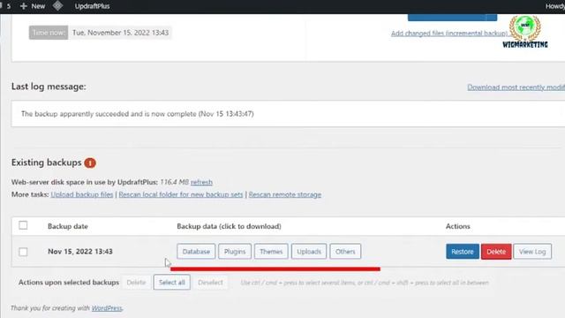Download the Uploads backup file

coord(309,251)
